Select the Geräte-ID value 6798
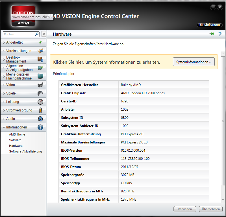 pyautogui.click(x=125, y=101)
